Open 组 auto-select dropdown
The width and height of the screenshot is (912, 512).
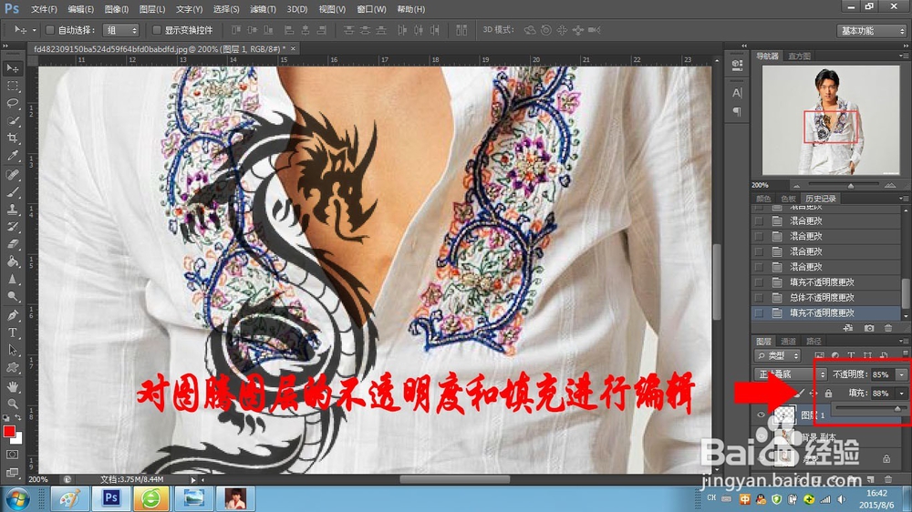coord(121,30)
